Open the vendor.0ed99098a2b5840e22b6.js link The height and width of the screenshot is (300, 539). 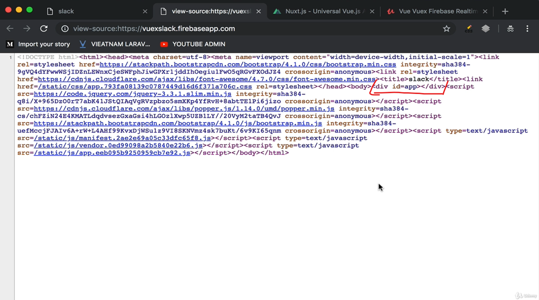coord(118,146)
